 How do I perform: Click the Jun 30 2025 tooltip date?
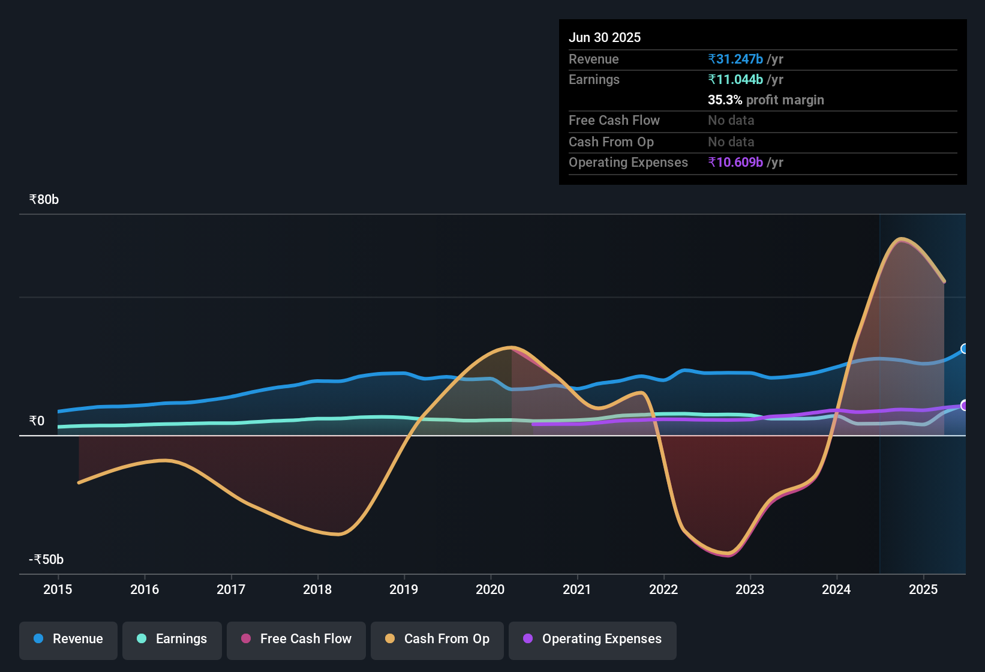pos(605,38)
